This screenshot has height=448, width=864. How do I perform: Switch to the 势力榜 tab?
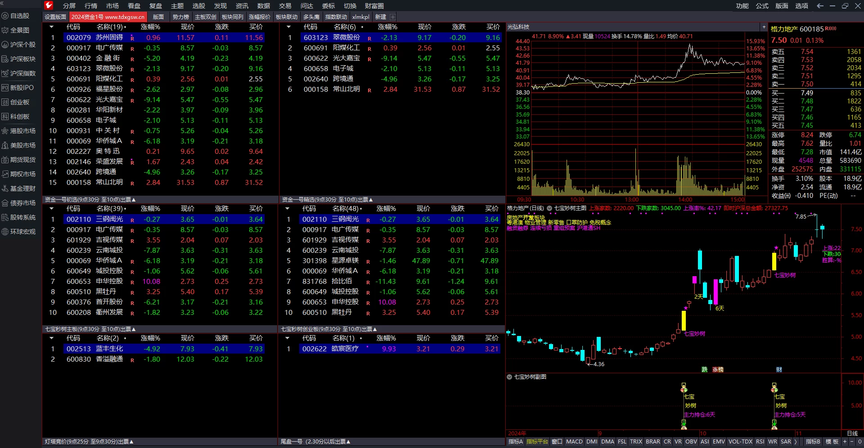point(181,17)
